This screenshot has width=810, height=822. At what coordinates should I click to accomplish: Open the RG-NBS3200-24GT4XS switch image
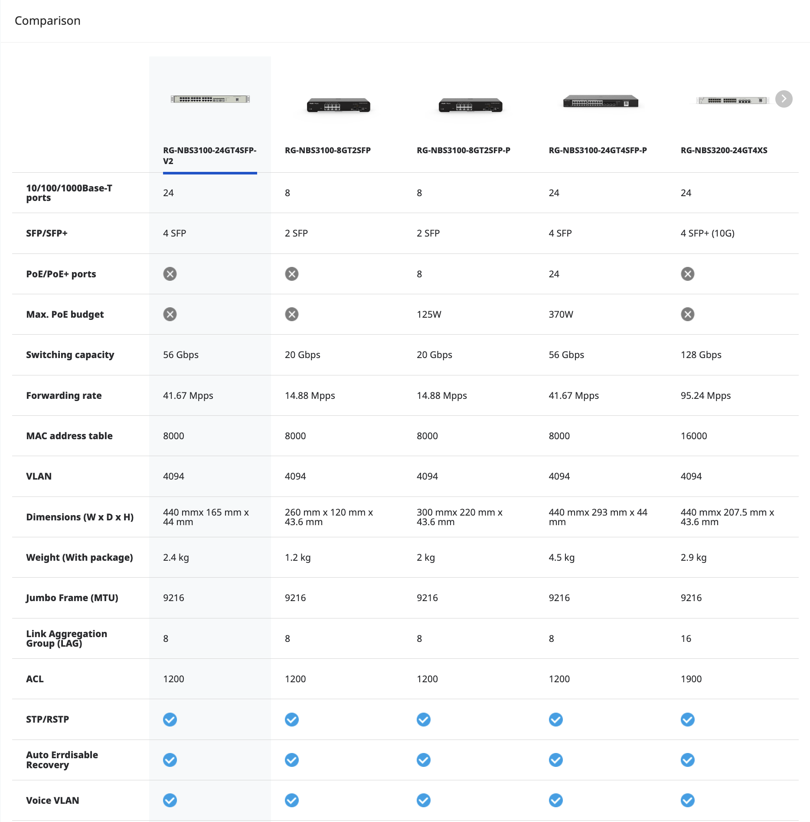(732, 100)
